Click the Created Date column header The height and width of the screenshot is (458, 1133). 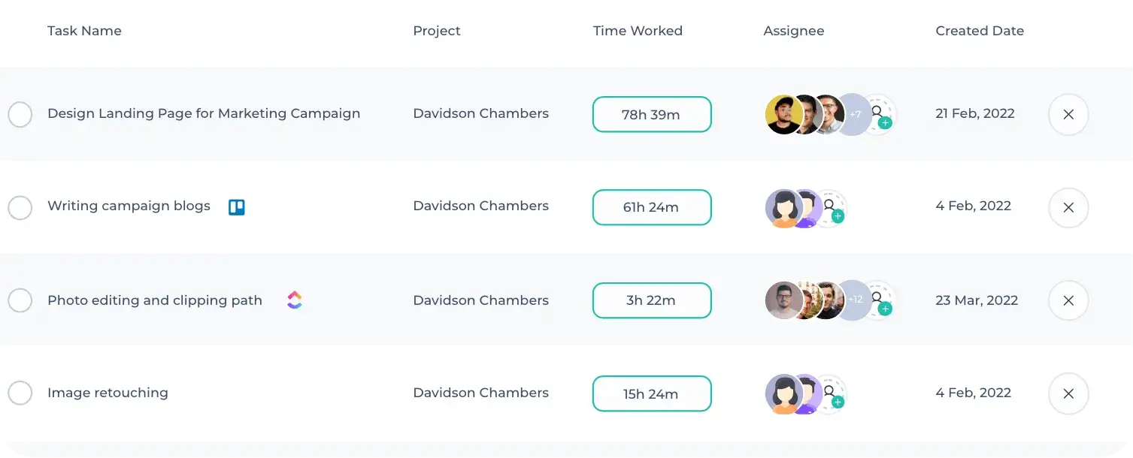[980, 31]
